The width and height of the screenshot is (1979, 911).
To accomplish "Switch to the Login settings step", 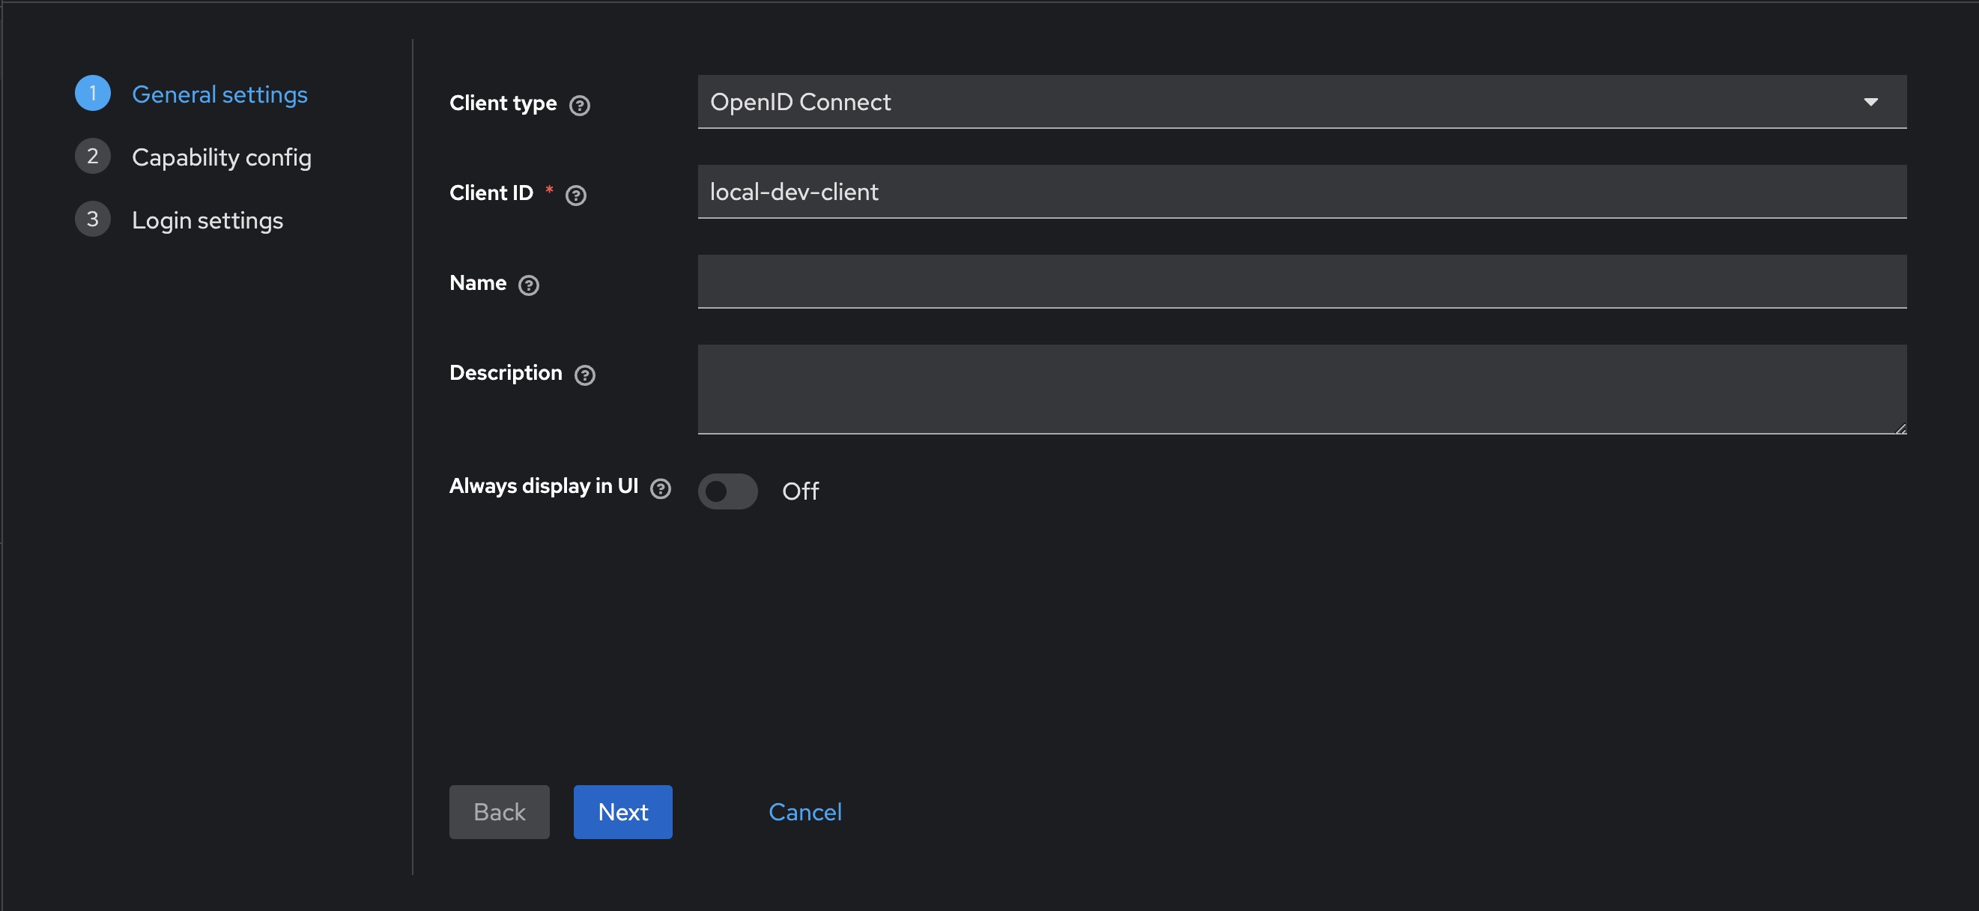I will click(207, 220).
